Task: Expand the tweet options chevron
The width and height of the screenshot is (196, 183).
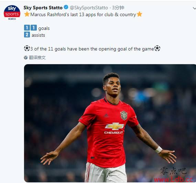Action: 194,8
